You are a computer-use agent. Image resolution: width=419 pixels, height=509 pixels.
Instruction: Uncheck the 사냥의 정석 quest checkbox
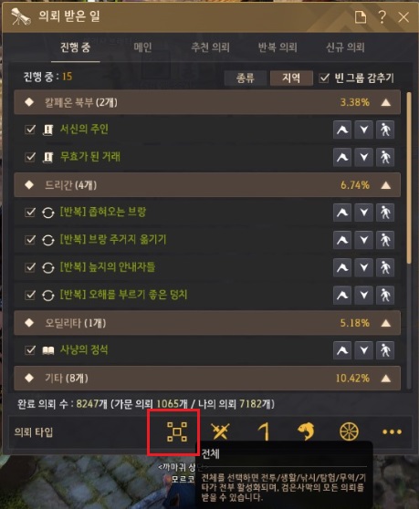[30, 350]
